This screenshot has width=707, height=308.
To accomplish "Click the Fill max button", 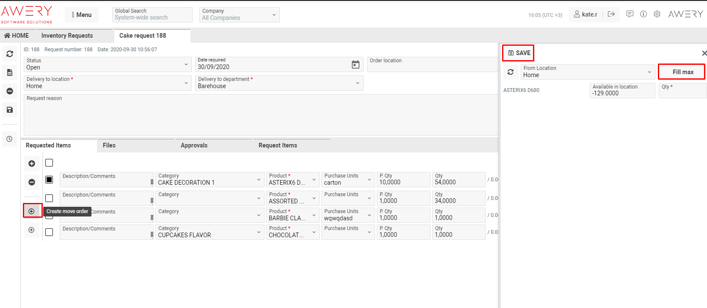I will [x=682, y=72].
